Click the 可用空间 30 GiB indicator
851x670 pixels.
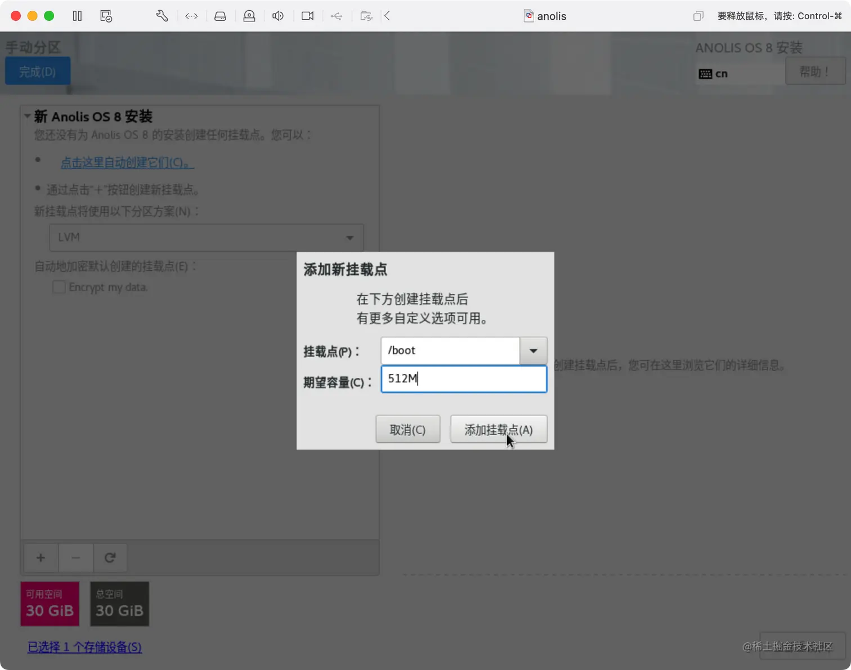tap(50, 604)
